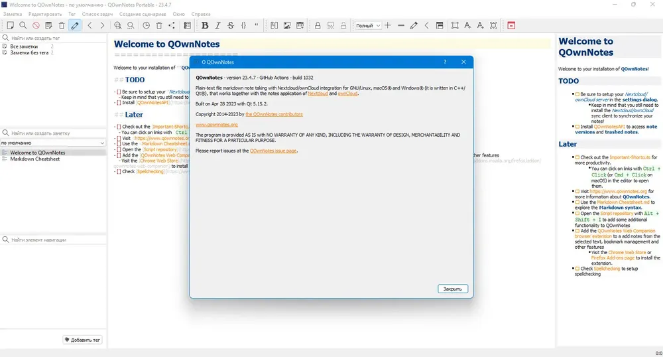Expand the 'по умолчанию' note folder dropdown
663x357 pixels.
pos(53,143)
